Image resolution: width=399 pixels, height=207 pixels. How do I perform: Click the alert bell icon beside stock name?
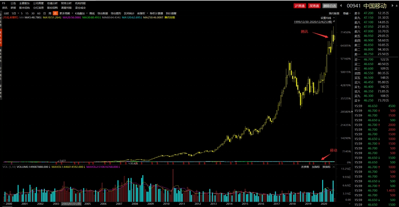click(x=396, y=6)
